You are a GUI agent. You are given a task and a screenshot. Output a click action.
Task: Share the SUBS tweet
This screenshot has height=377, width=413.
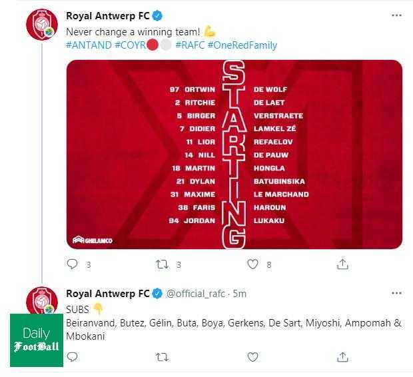(342, 357)
